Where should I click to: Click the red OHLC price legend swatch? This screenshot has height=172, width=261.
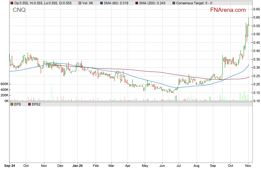coord(12,3)
